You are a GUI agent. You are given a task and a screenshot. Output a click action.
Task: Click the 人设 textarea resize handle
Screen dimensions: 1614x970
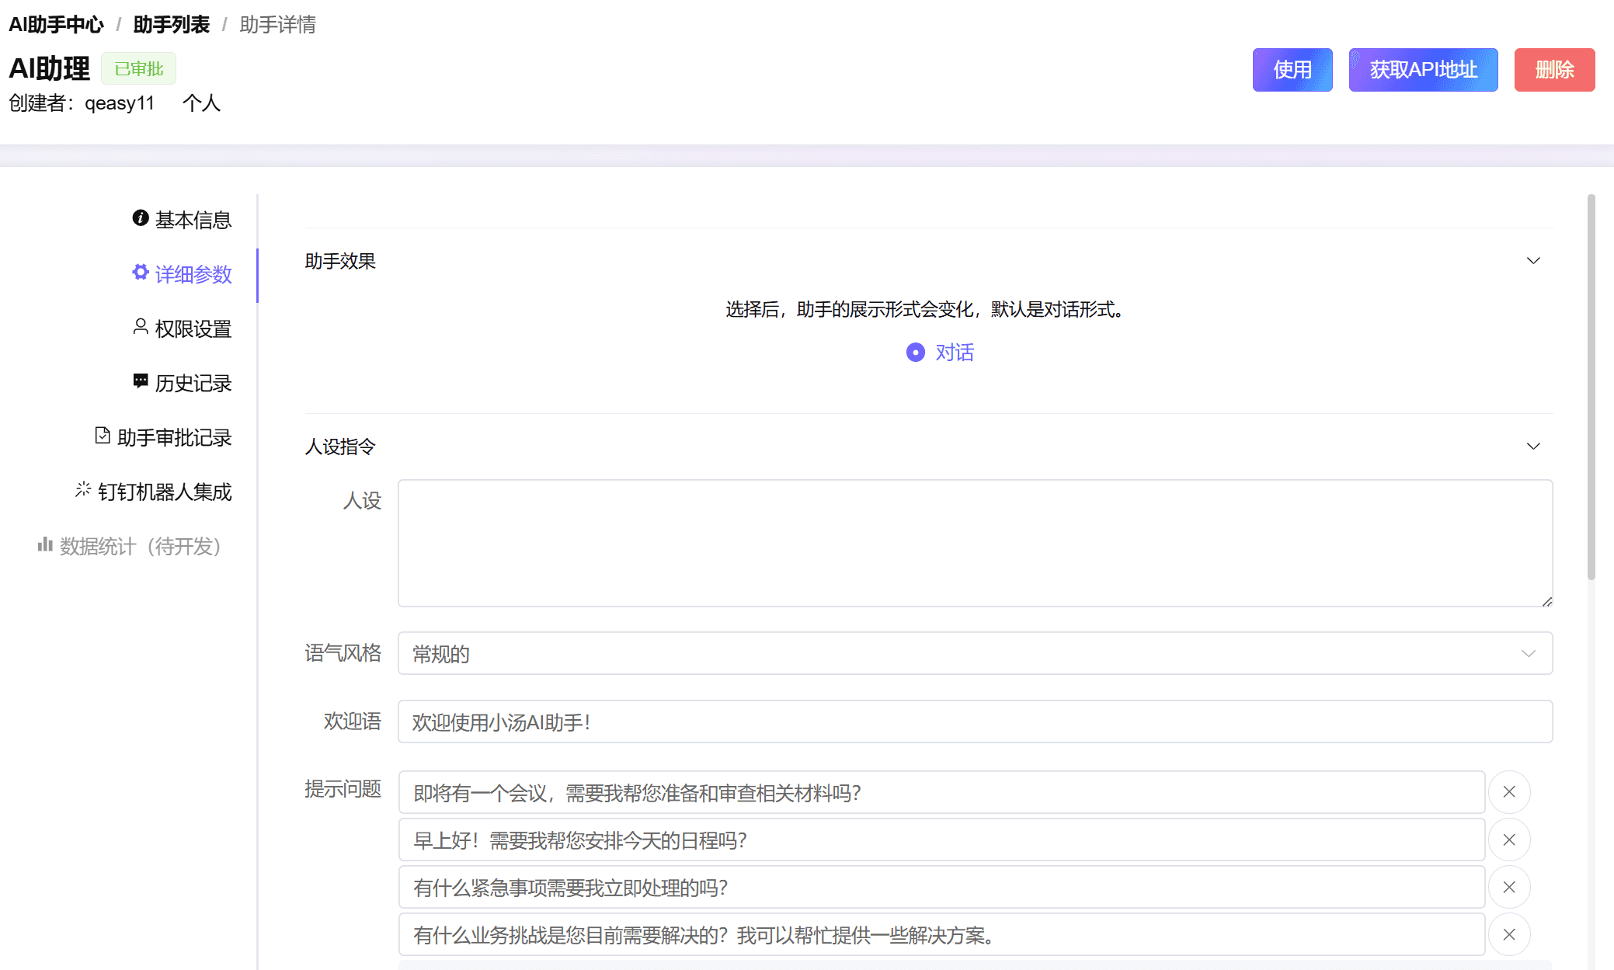[x=1546, y=601]
